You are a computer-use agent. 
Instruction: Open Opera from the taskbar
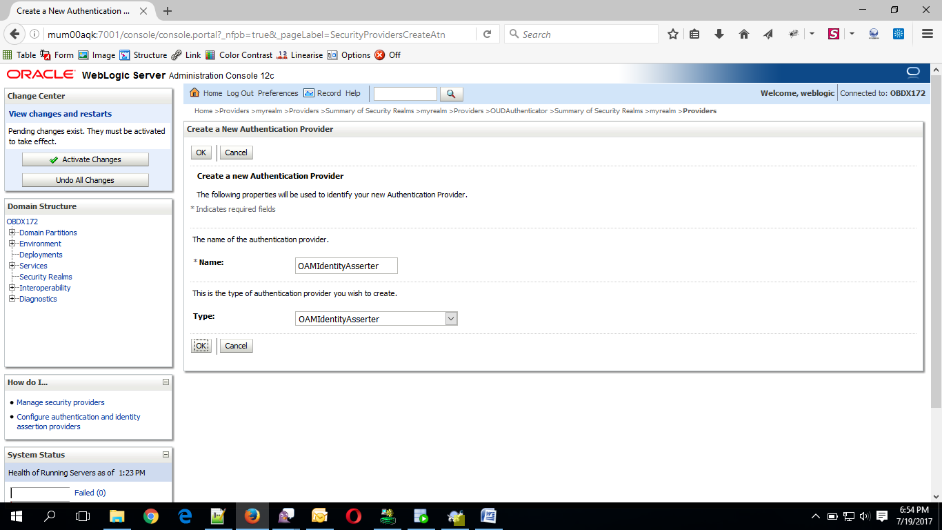(353, 516)
